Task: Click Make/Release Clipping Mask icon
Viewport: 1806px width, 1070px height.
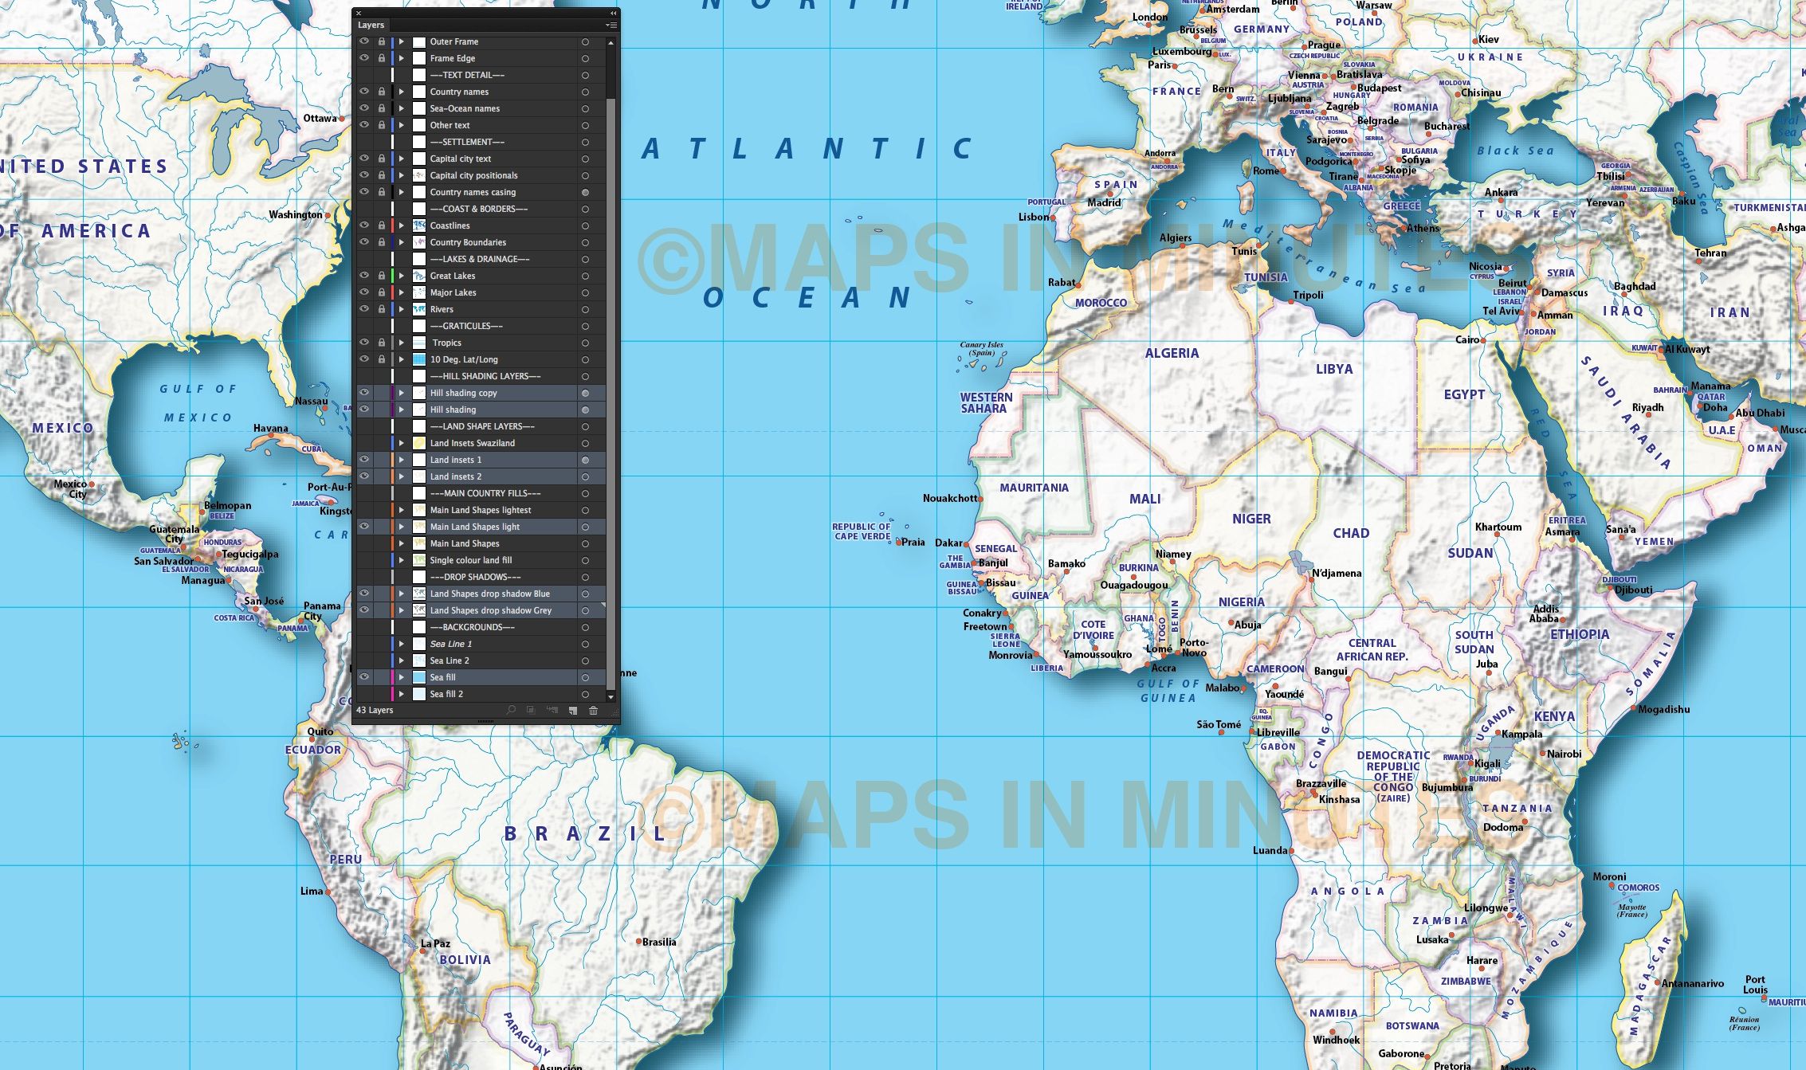Action: click(x=531, y=710)
